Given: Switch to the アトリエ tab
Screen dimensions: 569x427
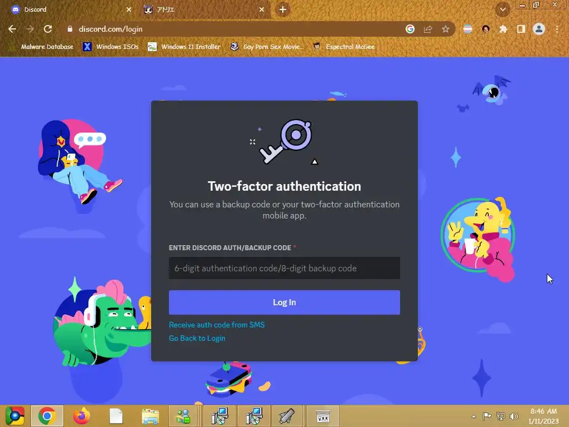Looking at the screenshot, I should (204, 9).
